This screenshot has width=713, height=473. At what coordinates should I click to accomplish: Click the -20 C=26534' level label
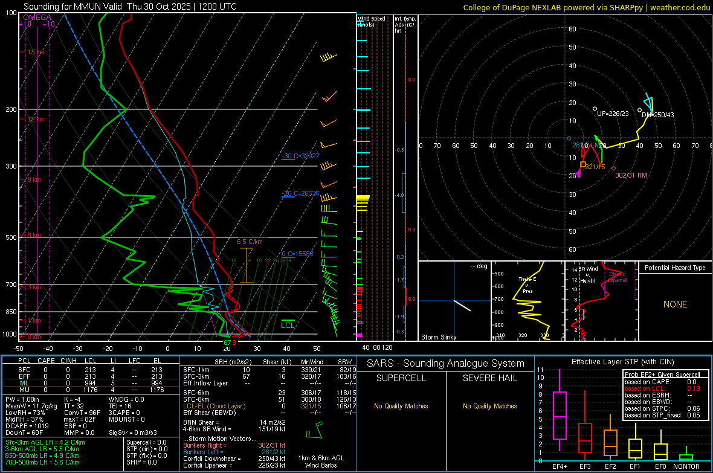[x=301, y=193]
